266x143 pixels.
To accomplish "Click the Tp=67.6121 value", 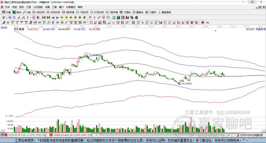I will (x=33, y=29).
